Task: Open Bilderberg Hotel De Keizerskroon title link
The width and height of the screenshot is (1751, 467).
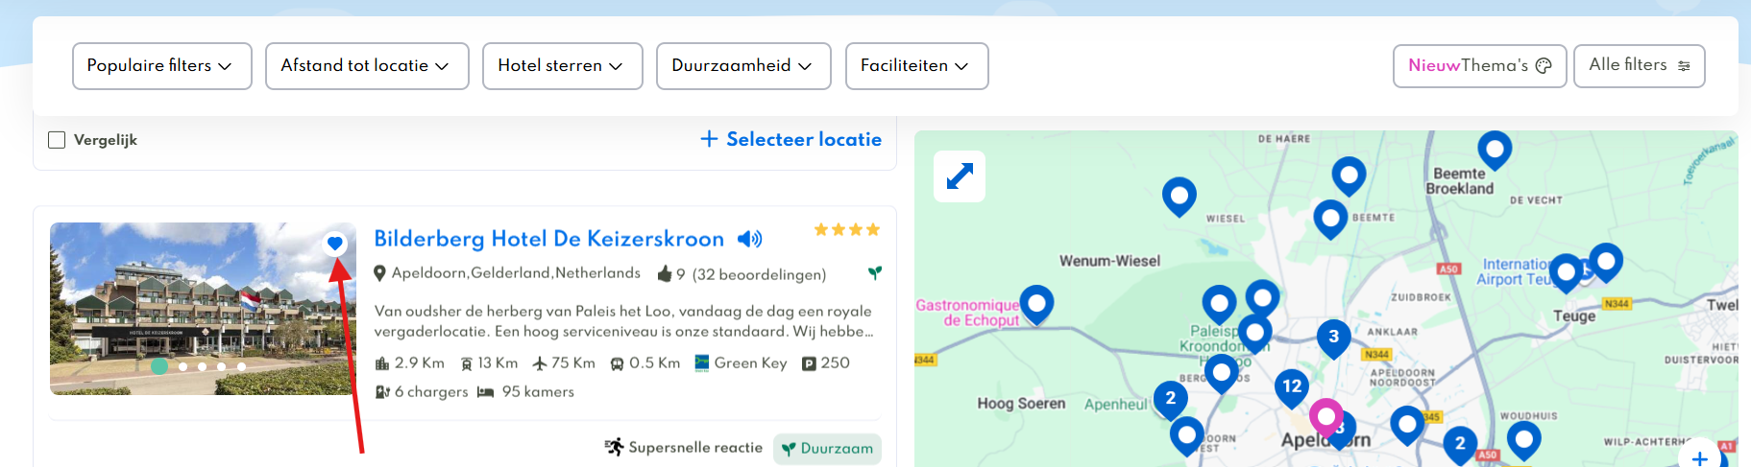Action: coord(549,239)
